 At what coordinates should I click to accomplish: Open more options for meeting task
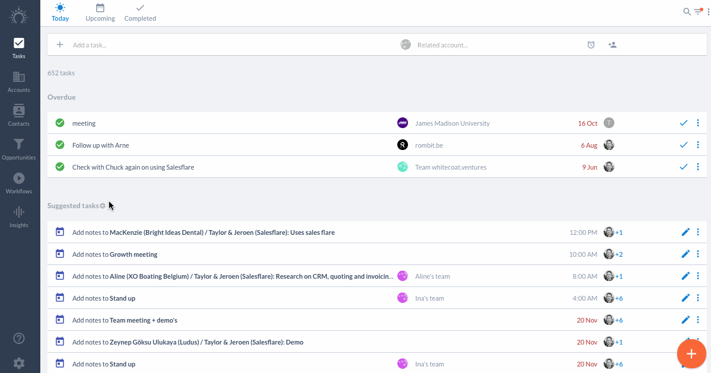[698, 123]
